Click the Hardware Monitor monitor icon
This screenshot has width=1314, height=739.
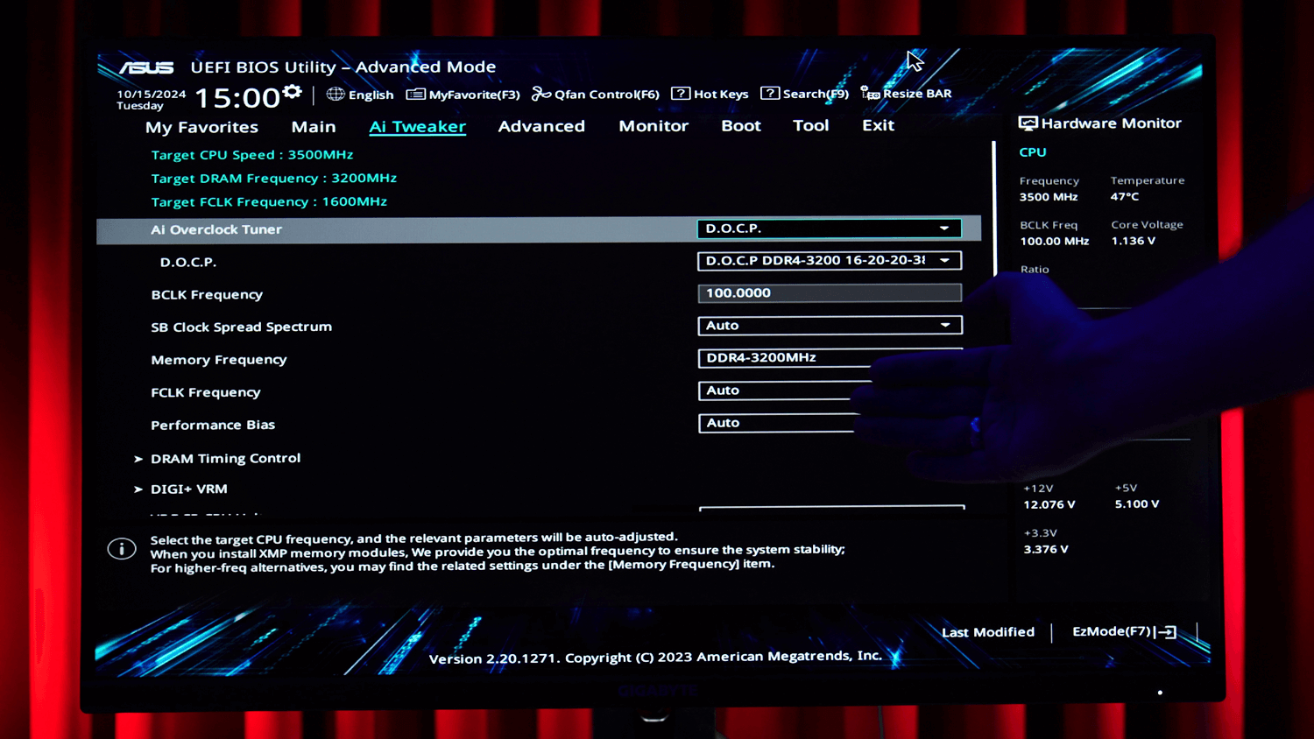click(1028, 123)
